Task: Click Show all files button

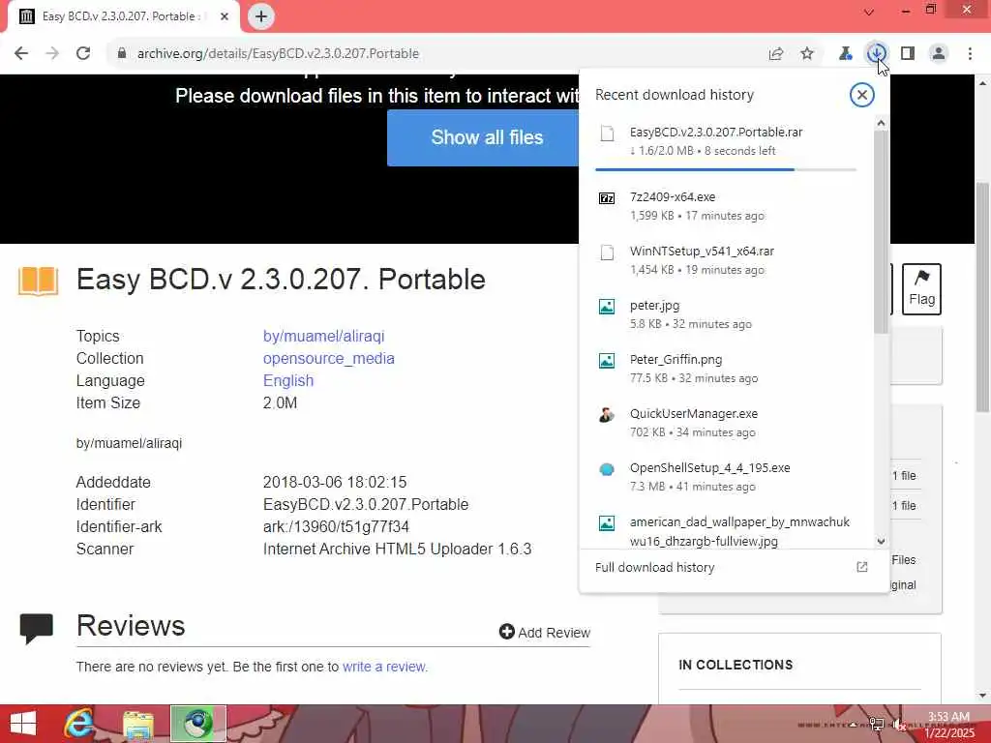Action: pos(487,137)
